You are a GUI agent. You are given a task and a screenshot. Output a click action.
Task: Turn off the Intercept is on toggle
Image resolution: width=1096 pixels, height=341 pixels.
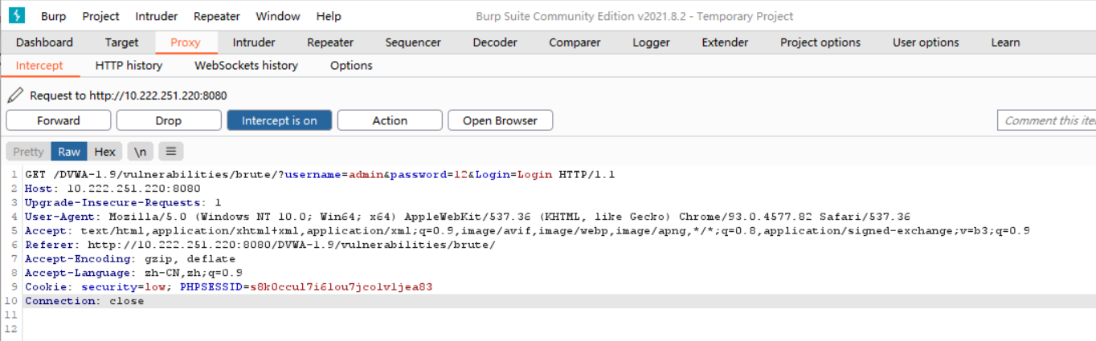click(x=279, y=120)
